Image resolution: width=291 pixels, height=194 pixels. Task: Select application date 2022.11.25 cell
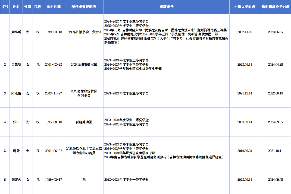[x=245, y=32]
